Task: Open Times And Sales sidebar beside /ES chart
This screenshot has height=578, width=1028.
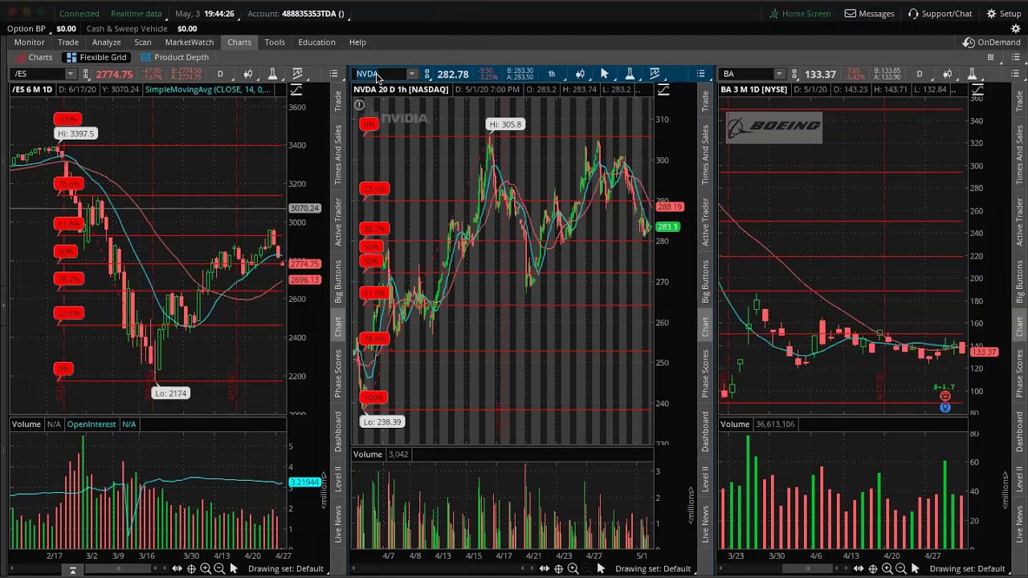Action: click(338, 153)
